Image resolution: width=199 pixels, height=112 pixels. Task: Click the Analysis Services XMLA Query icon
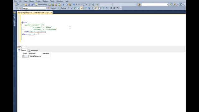coord(59,5)
